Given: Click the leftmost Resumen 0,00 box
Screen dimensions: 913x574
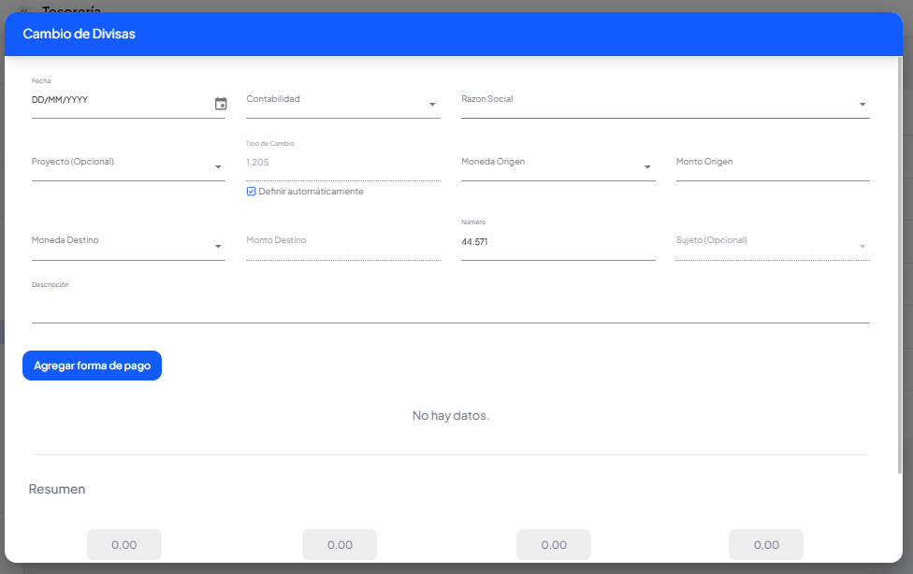Looking at the screenshot, I should coord(124,544).
